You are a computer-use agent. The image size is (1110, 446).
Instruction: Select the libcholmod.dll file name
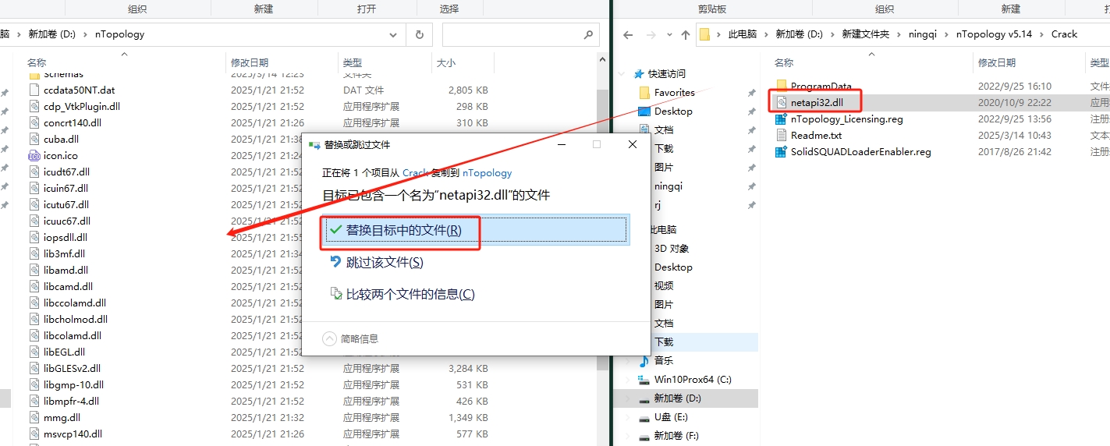(x=76, y=319)
